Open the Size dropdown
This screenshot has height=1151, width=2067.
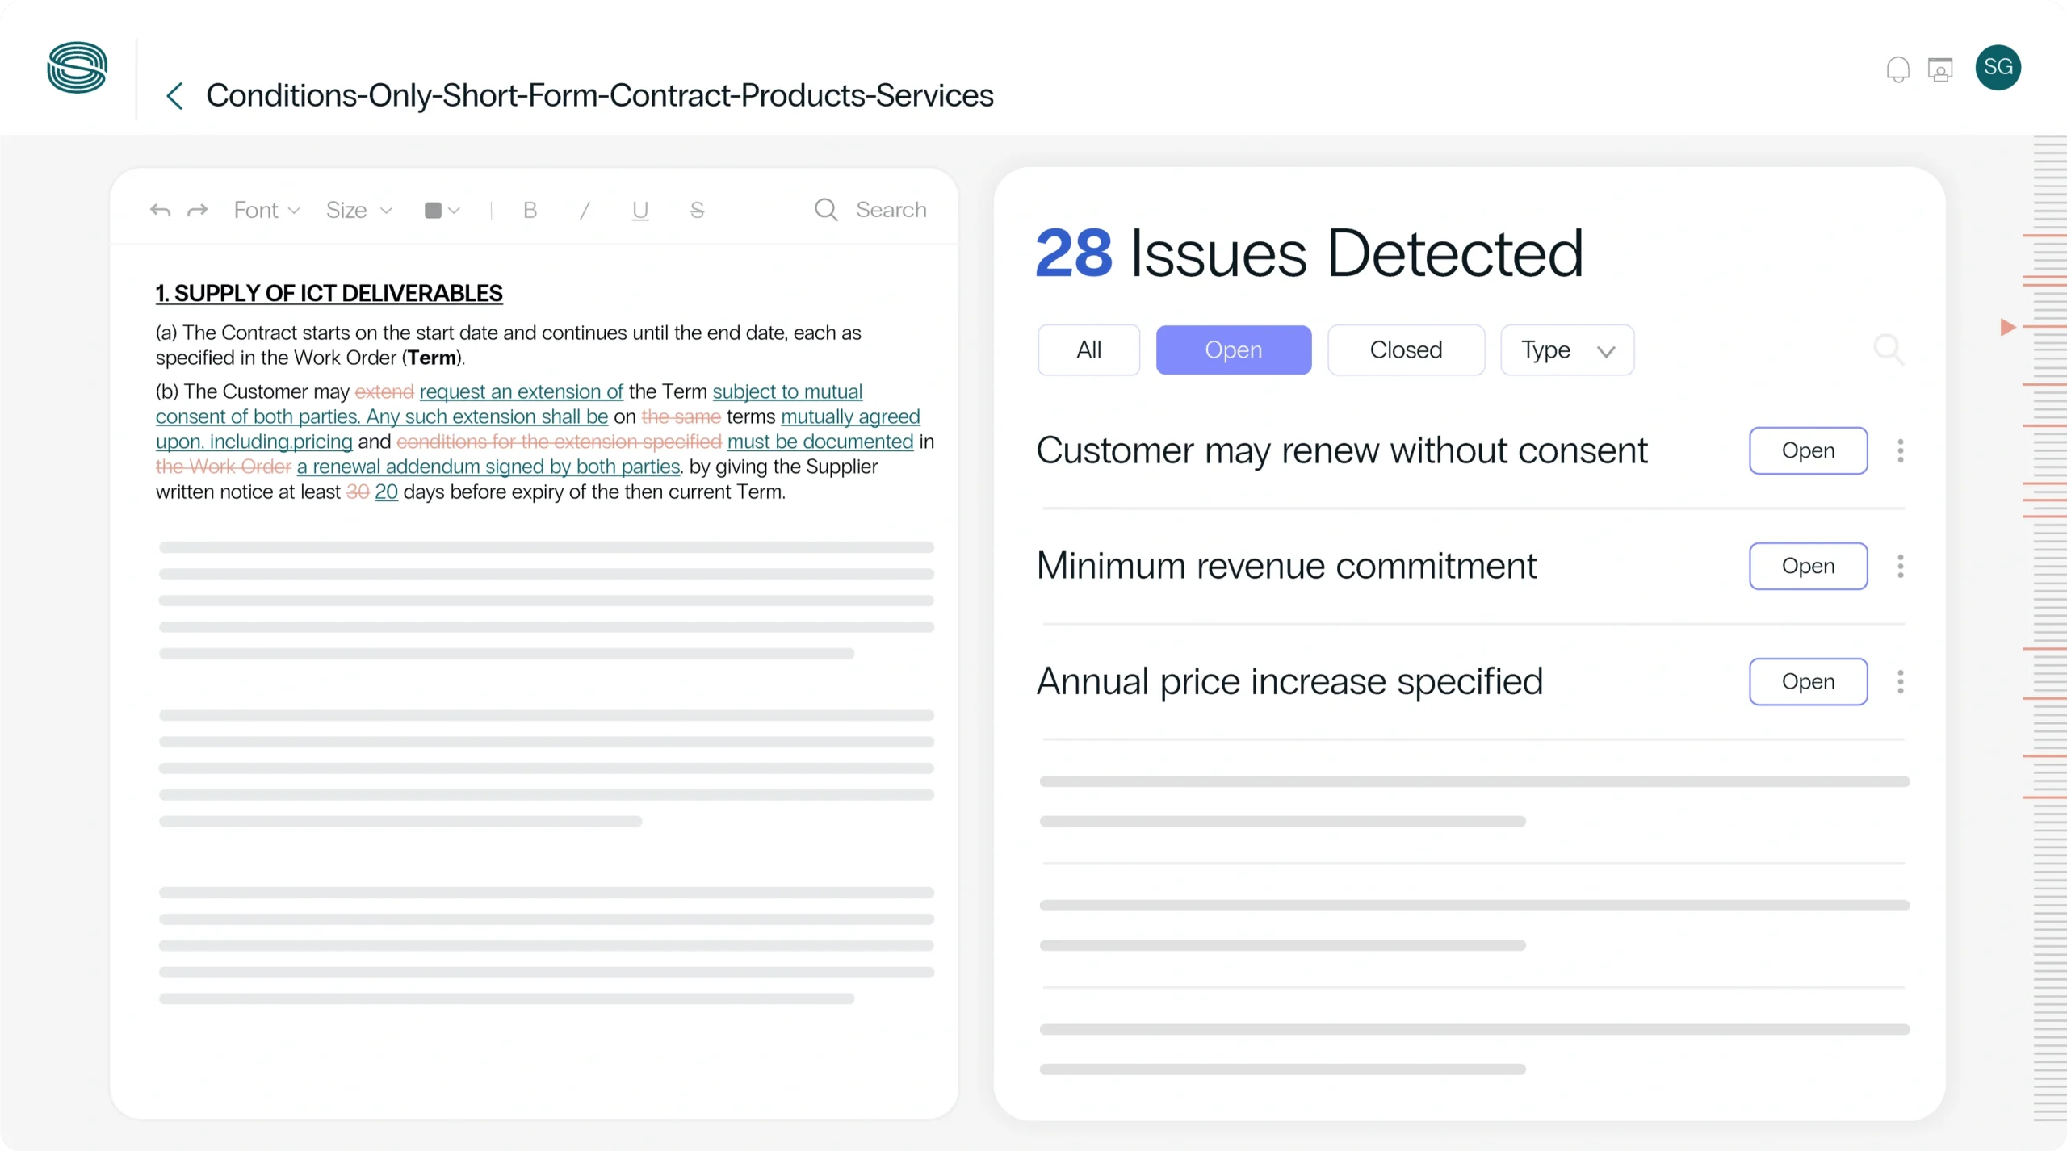pos(358,210)
